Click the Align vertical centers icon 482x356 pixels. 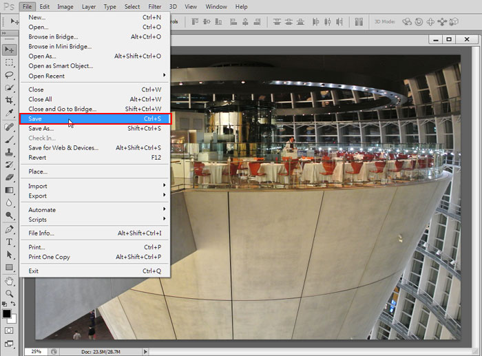[207, 21]
